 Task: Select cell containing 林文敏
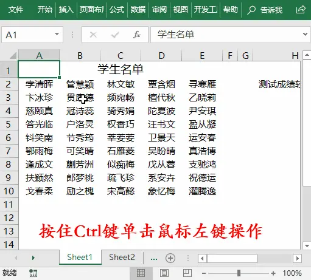(x=121, y=84)
